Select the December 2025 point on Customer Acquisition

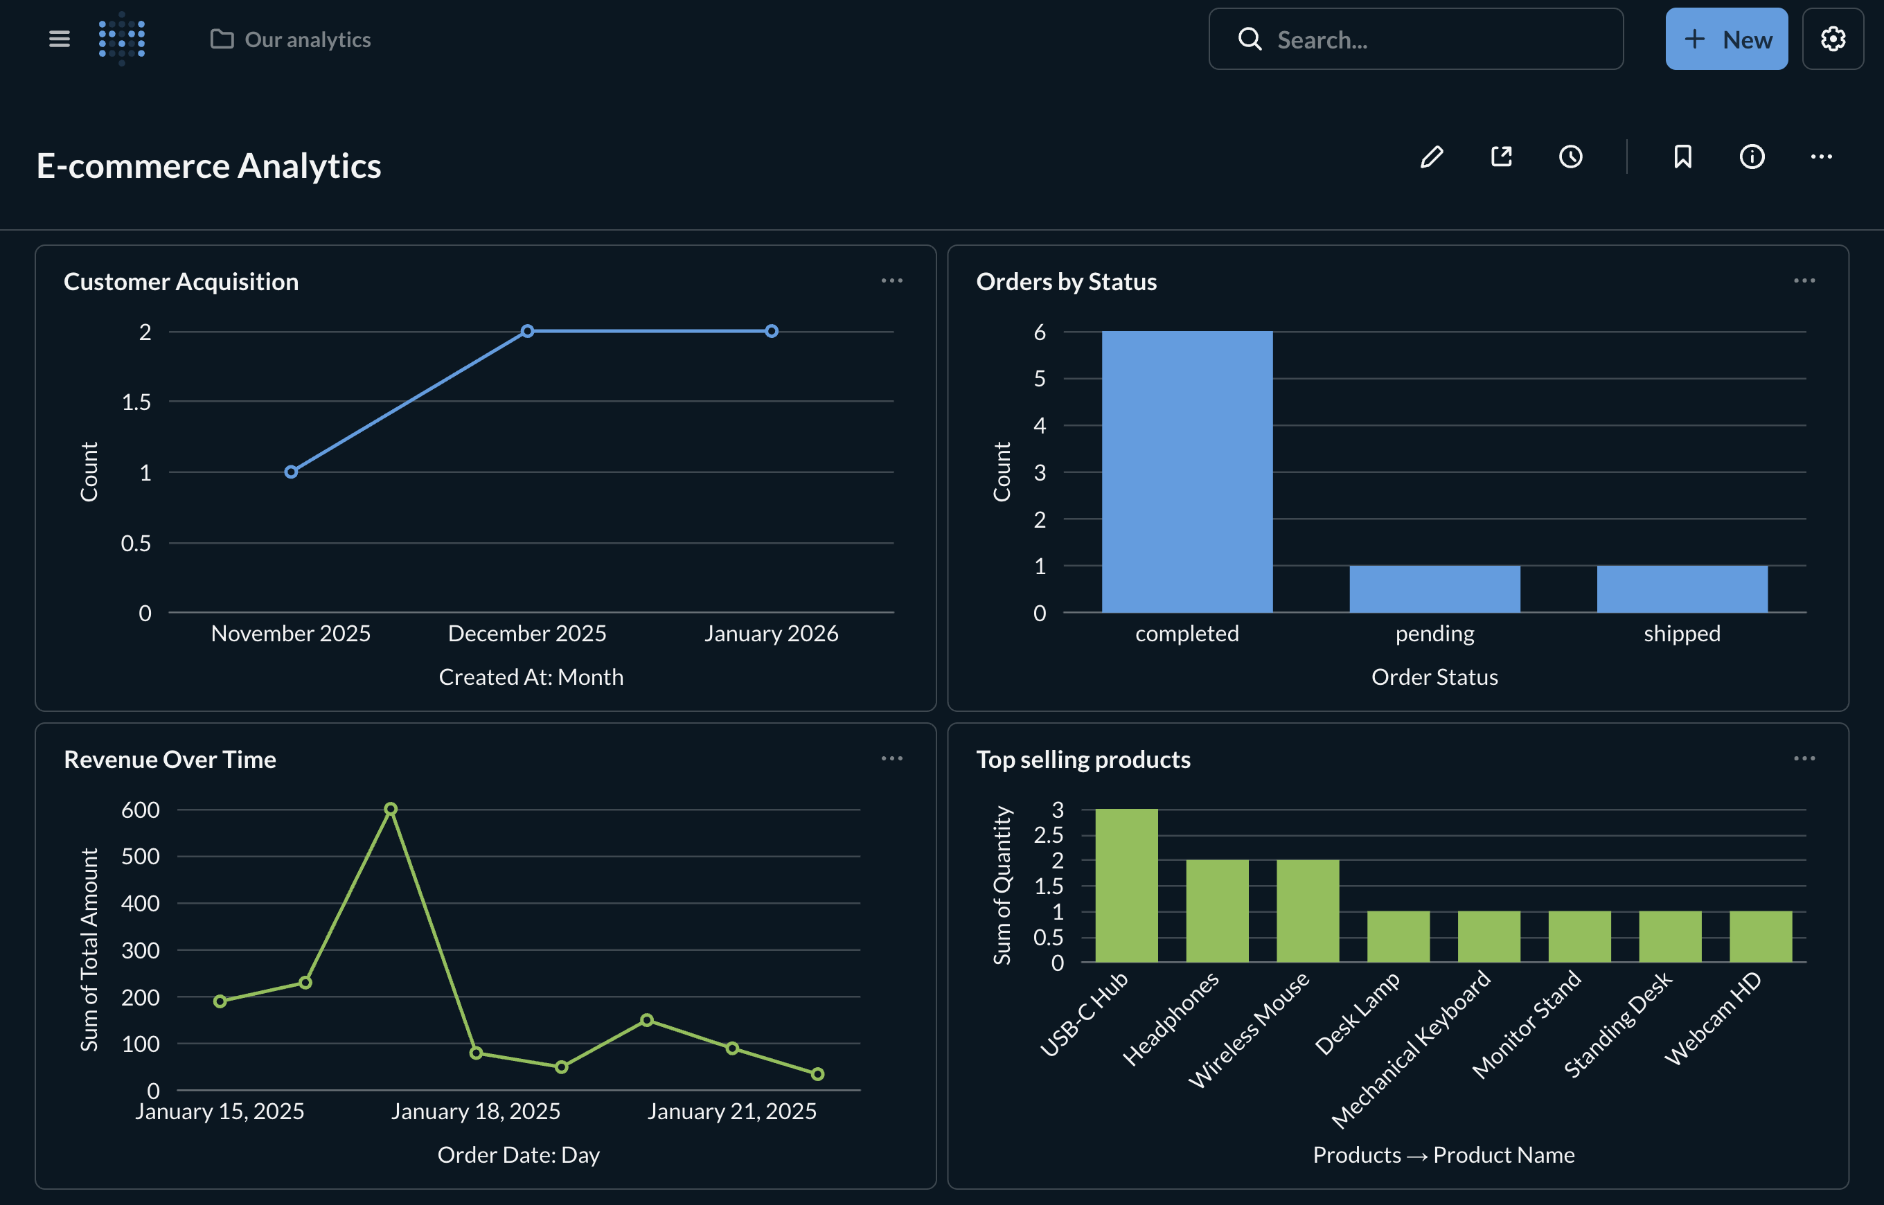coord(526,330)
